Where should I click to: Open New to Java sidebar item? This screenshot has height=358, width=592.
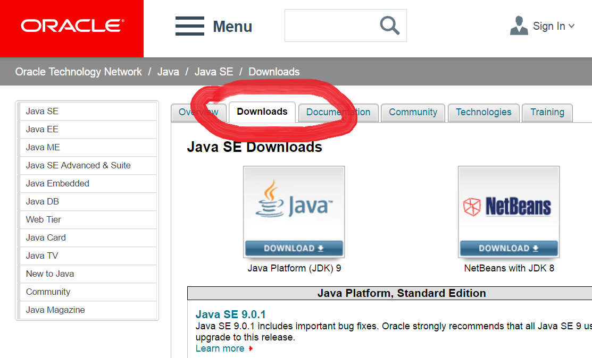click(x=87, y=274)
